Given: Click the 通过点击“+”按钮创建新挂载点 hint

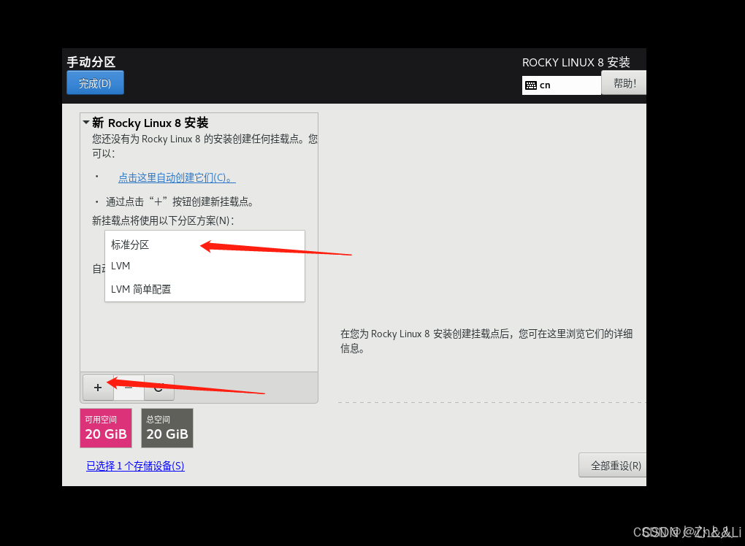Looking at the screenshot, I should point(180,201).
